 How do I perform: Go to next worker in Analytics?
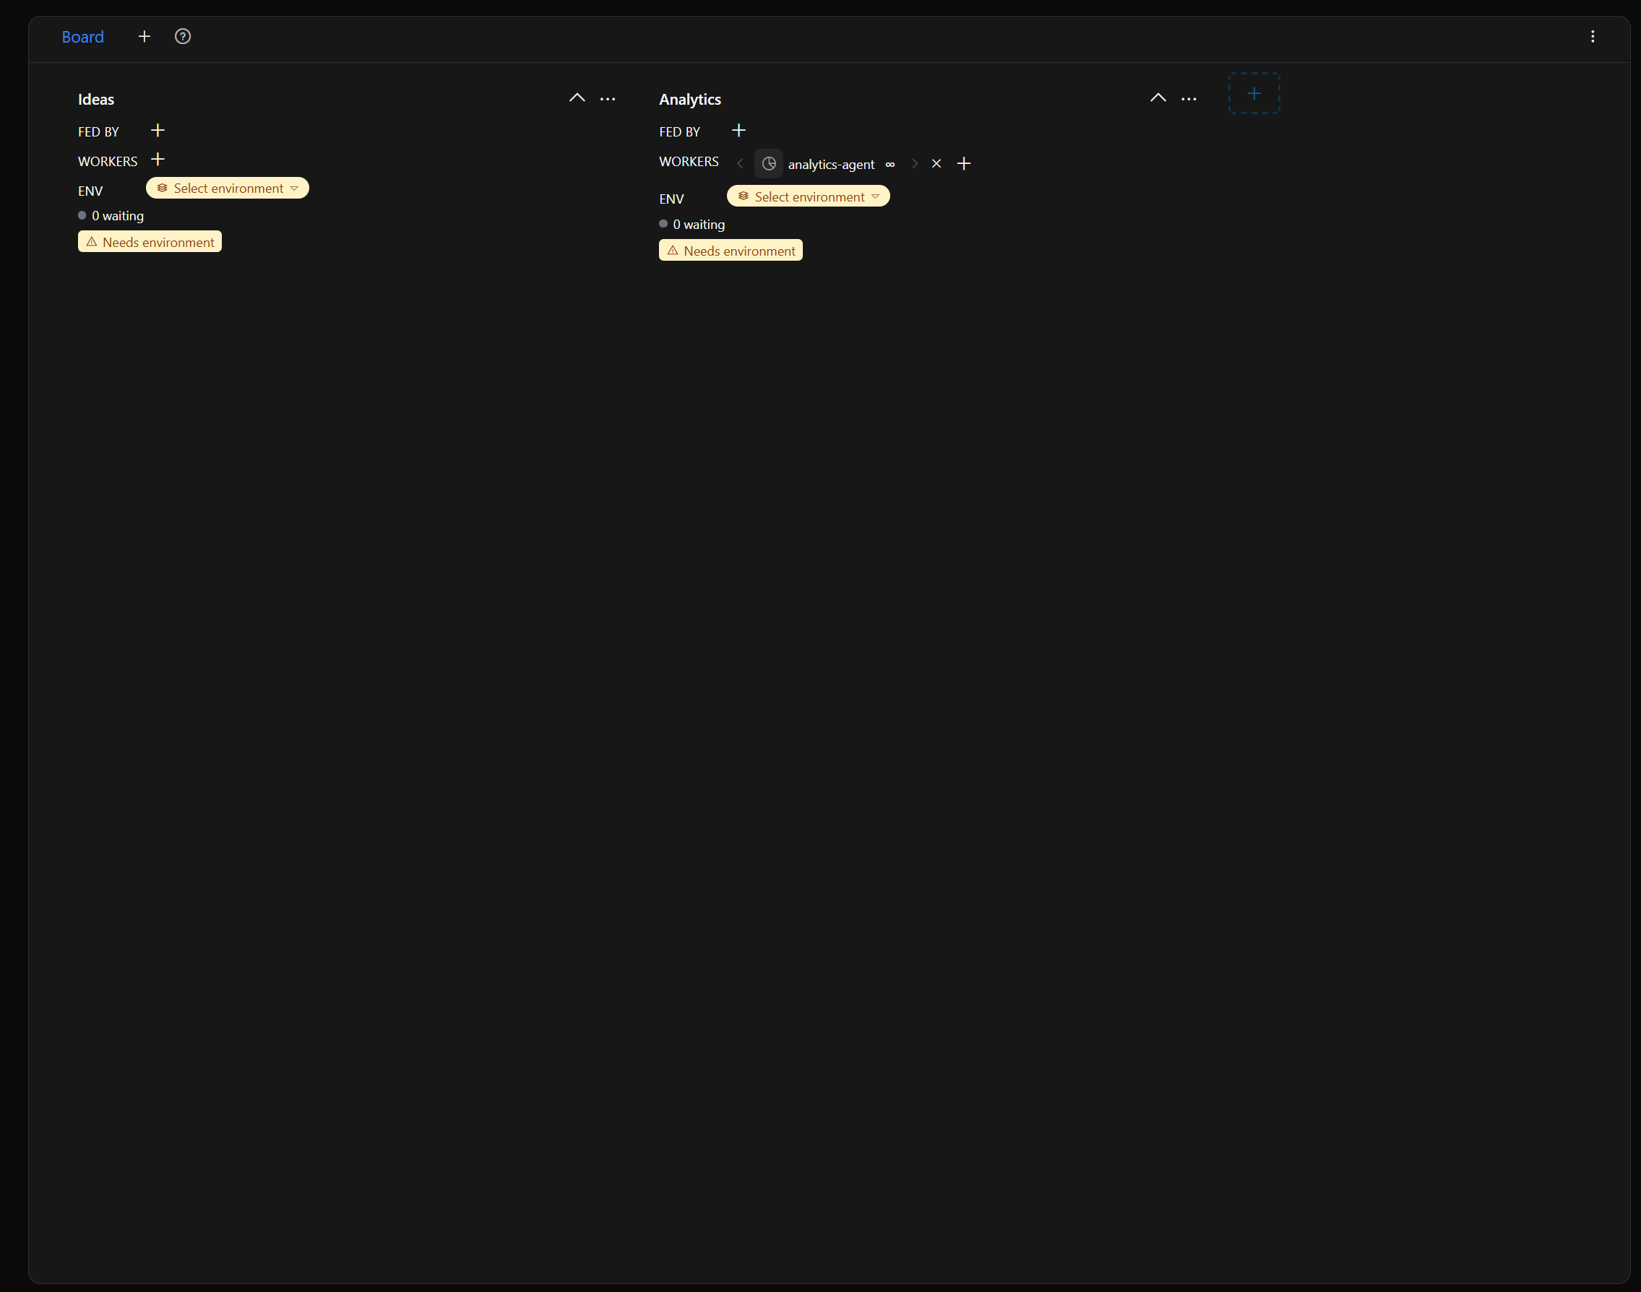tap(914, 163)
